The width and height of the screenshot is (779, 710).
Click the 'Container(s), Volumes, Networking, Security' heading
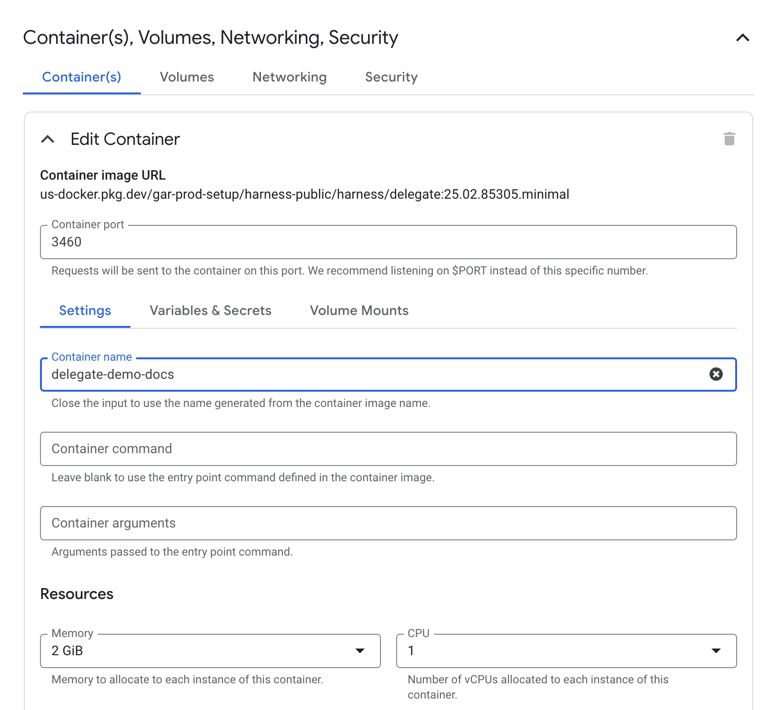tap(210, 38)
